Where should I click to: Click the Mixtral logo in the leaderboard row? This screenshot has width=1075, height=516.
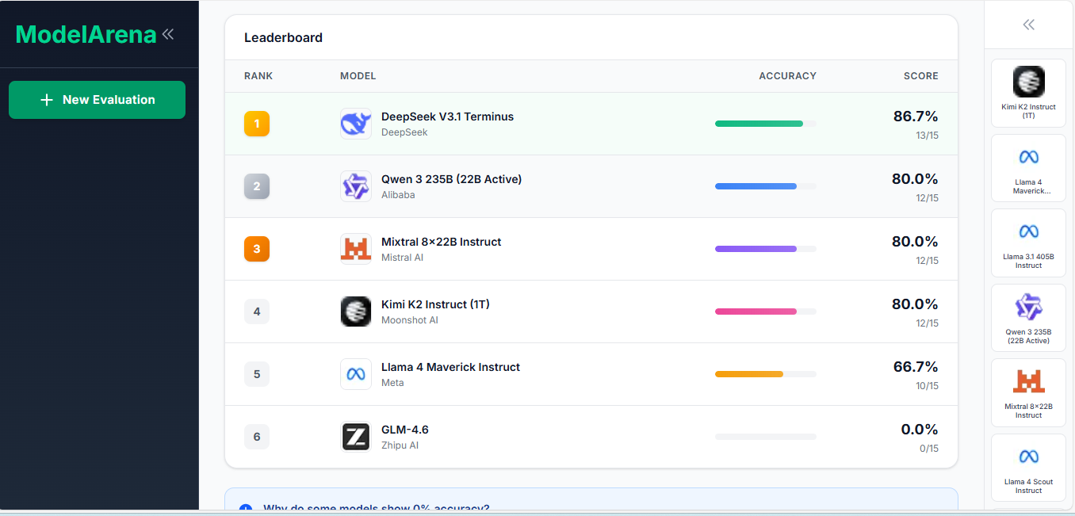(x=356, y=249)
